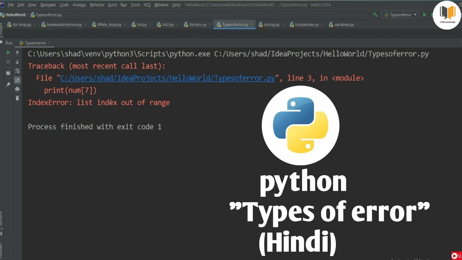
Task: Close the variables.py tab
Action: coord(357,25)
